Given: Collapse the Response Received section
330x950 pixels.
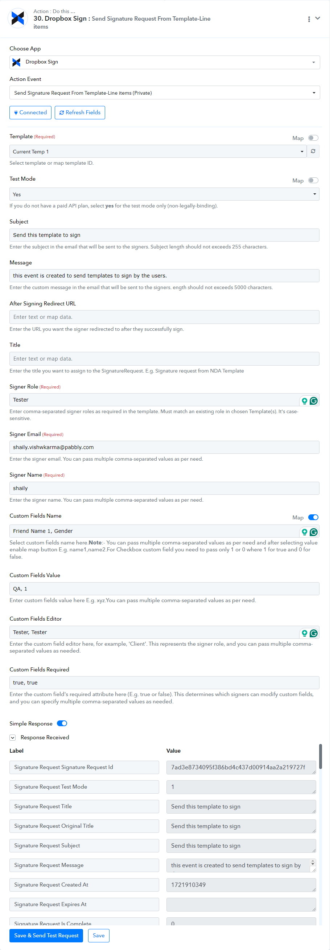Looking at the screenshot, I should [13, 737].
